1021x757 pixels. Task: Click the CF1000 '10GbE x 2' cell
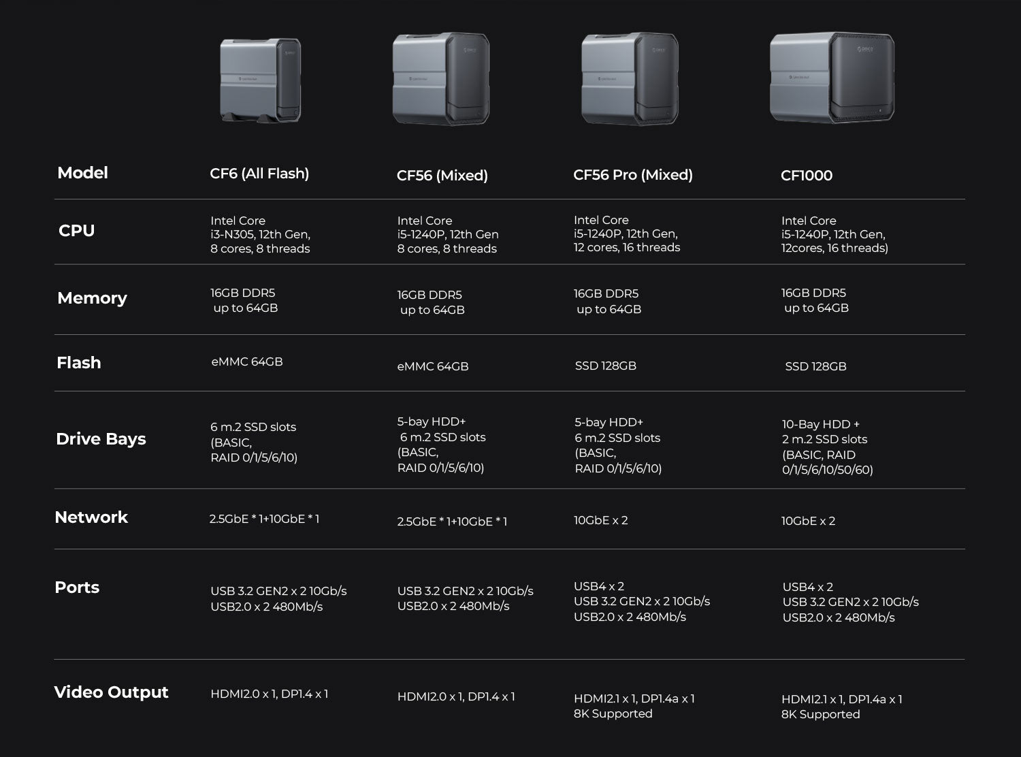click(x=809, y=521)
